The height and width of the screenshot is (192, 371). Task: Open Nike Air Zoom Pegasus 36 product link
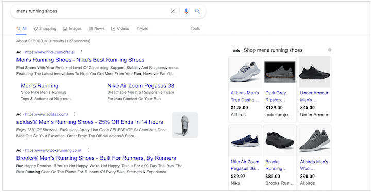pos(245,165)
